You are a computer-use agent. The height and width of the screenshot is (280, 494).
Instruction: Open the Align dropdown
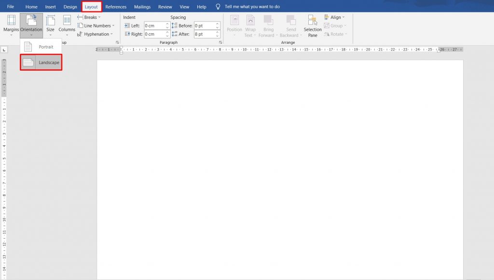335,17
